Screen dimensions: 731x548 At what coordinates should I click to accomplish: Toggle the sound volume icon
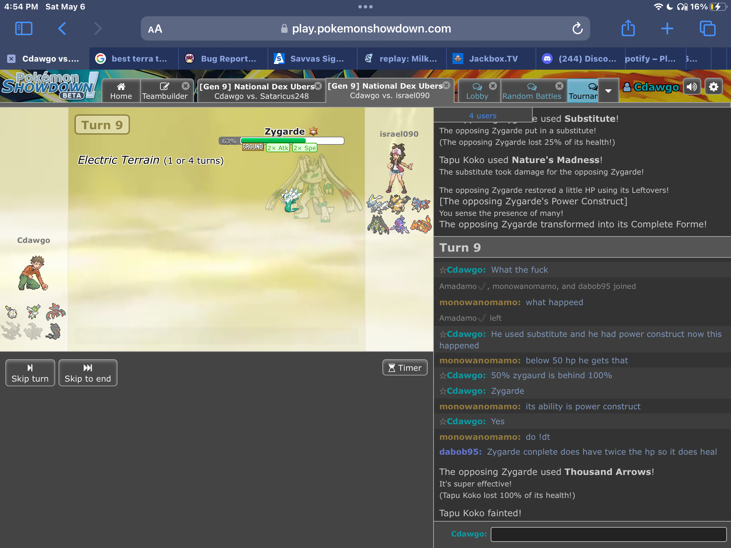coord(692,87)
